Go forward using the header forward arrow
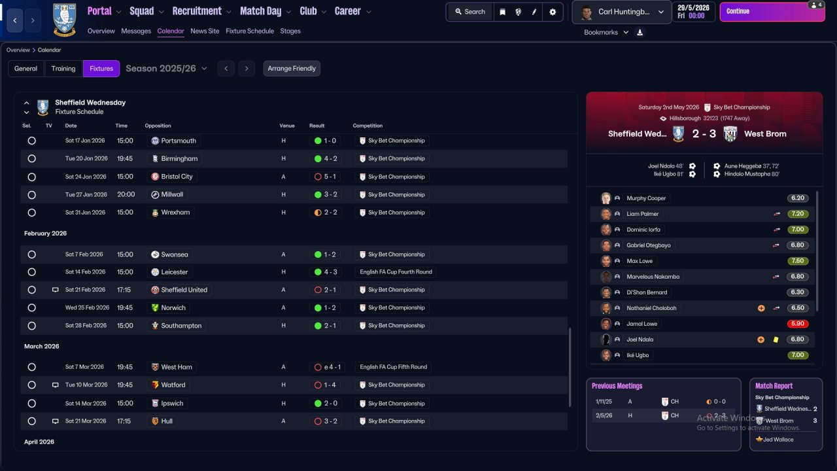The width and height of the screenshot is (837, 471). [33, 21]
